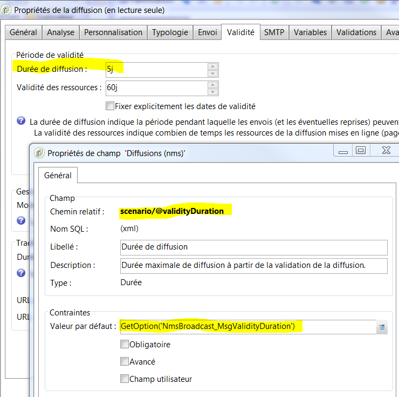Click the Propriétés de champ dialog title icon
399x397 pixels.
[x=39, y=153]
